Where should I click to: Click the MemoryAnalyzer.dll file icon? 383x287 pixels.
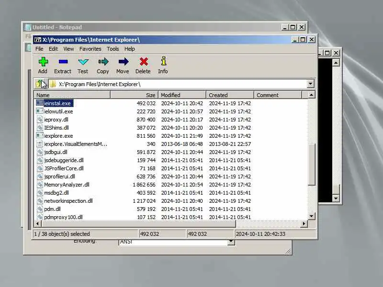40,185
